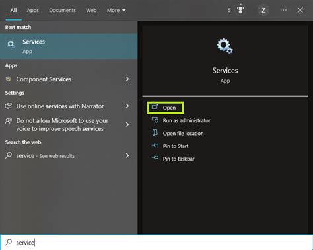The height and width of the screenshot is (250, 313).
Task: Open service web results entry
Action: [69, 156]
